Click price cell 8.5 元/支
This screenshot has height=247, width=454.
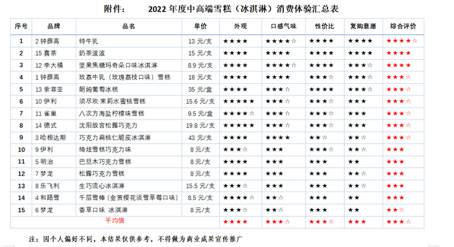pos(200,198)
